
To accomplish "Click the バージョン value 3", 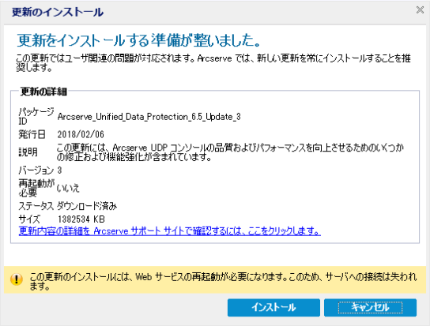I will point(59,170).
